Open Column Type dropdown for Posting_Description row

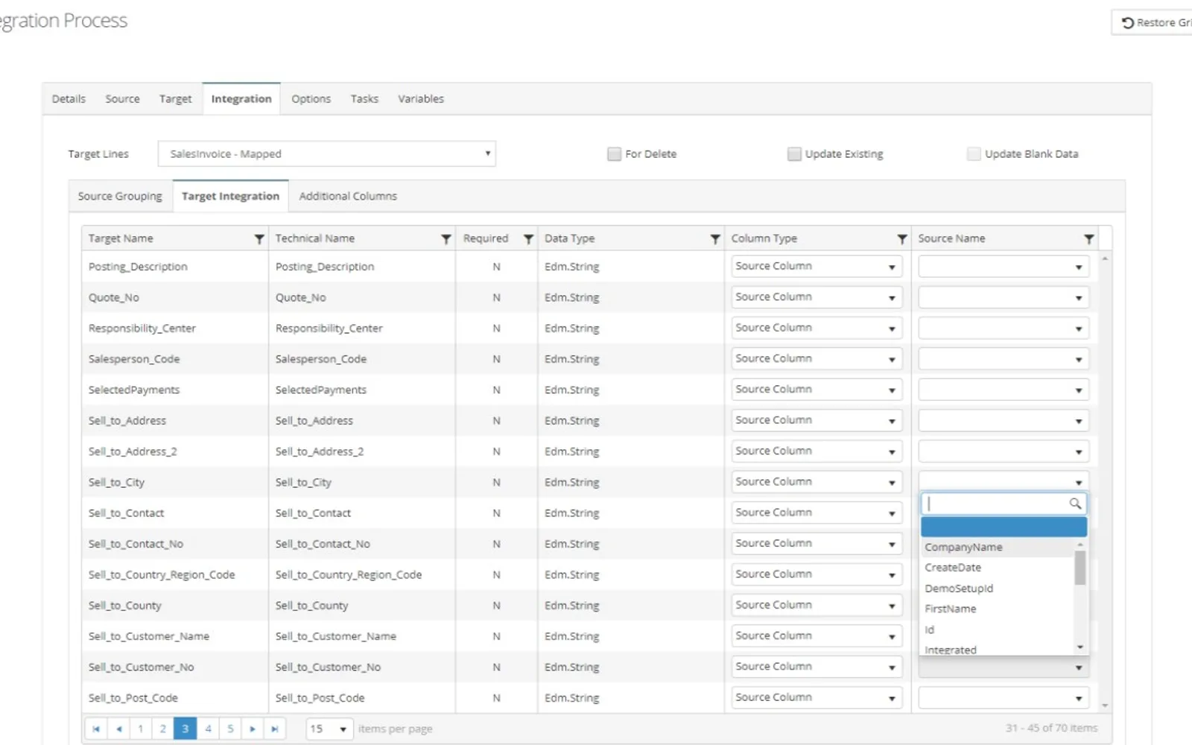click(x=817, y=267)
